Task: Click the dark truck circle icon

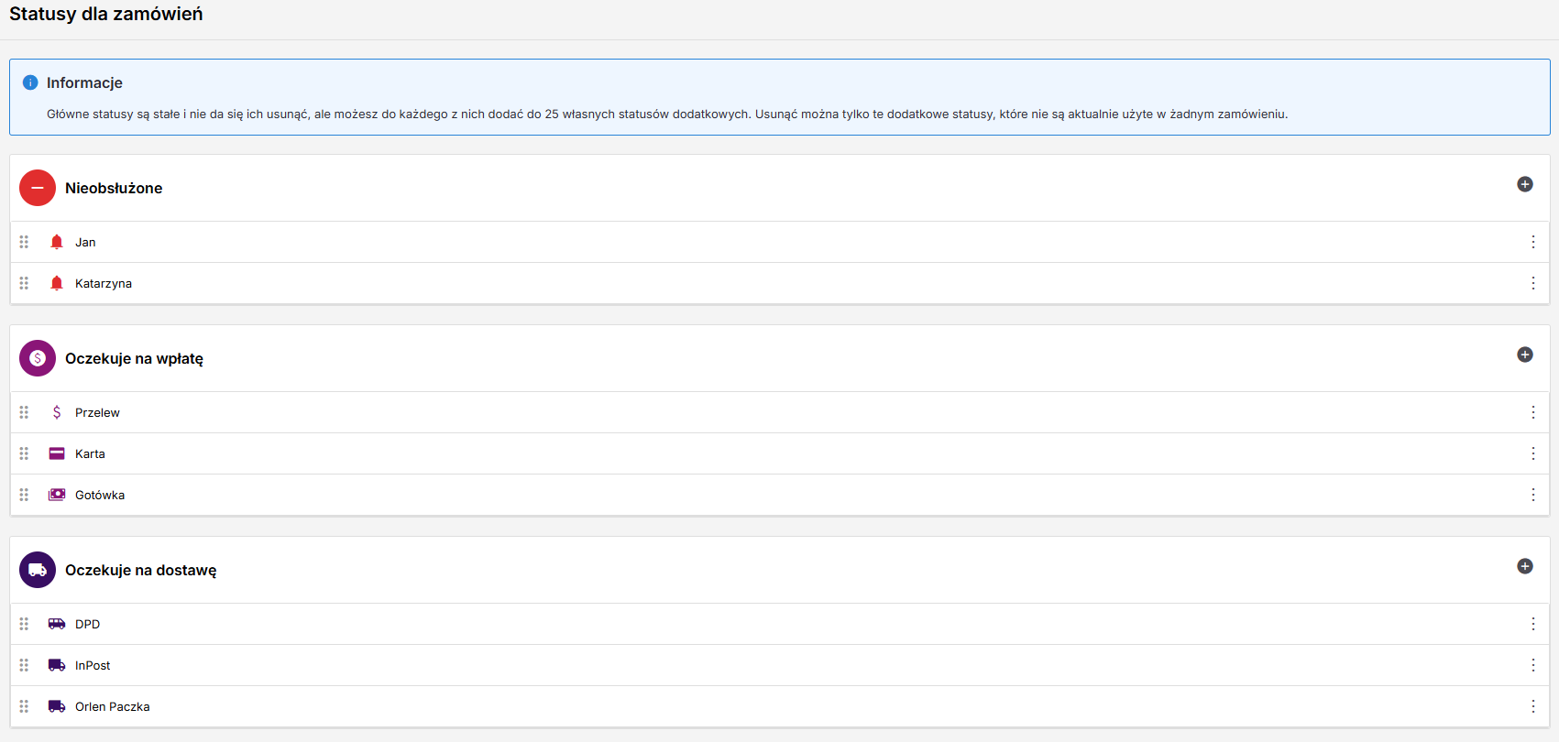Action: 38,570
